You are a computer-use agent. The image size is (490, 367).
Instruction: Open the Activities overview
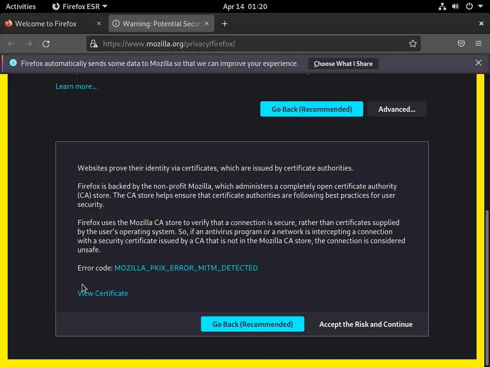21,6
